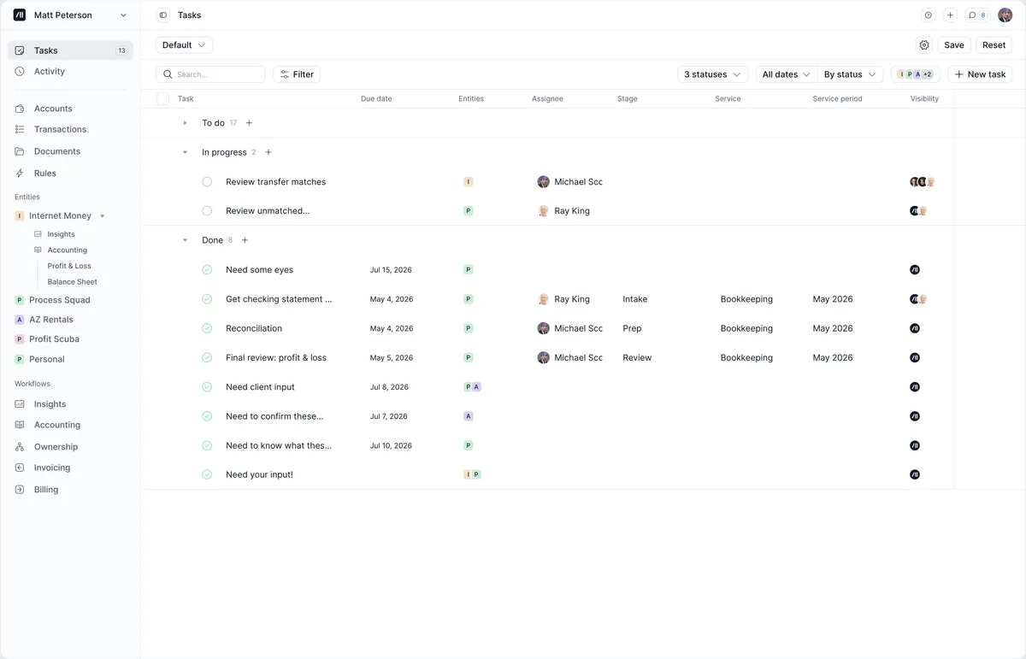Viewport: 1026px width, 659px height.
Task: Uncheck the Need some eyes done circle
Action: tap(207, 270)
